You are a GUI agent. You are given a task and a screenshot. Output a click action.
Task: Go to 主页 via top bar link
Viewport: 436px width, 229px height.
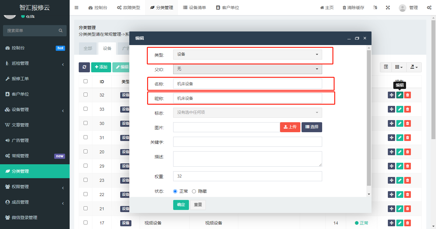(x=327, y=8)
